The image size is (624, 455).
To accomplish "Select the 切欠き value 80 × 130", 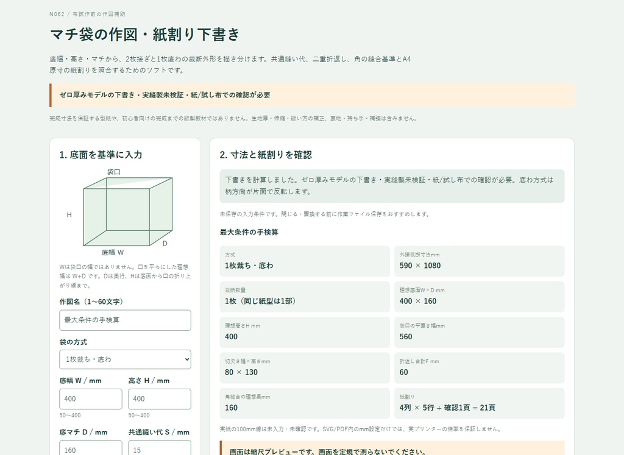I will (x=241, y=372).
